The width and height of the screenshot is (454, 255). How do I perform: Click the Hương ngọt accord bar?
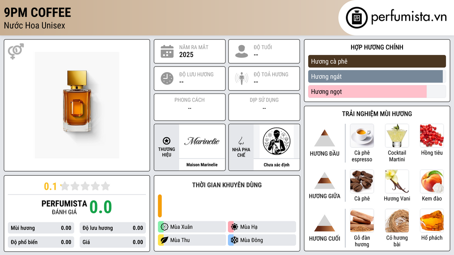pos(377,91)
